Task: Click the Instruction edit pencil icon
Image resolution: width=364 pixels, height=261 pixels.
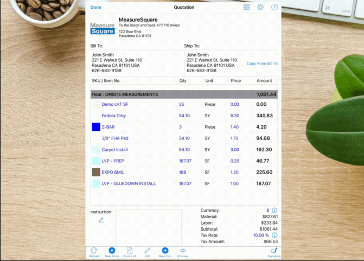Action: coord(101,220)
